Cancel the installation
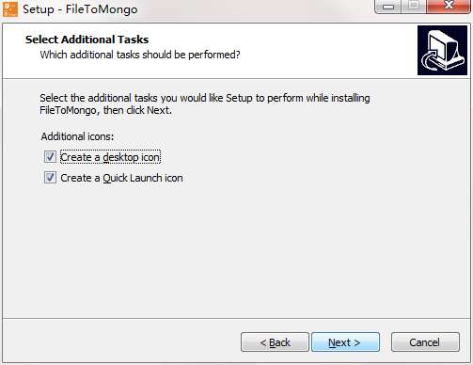 click(425, 342)
